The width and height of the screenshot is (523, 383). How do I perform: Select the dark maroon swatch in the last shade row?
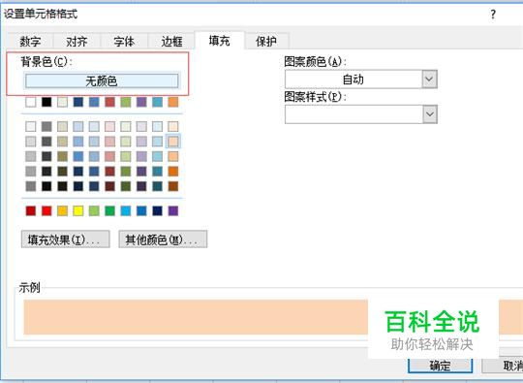[110, 186]
